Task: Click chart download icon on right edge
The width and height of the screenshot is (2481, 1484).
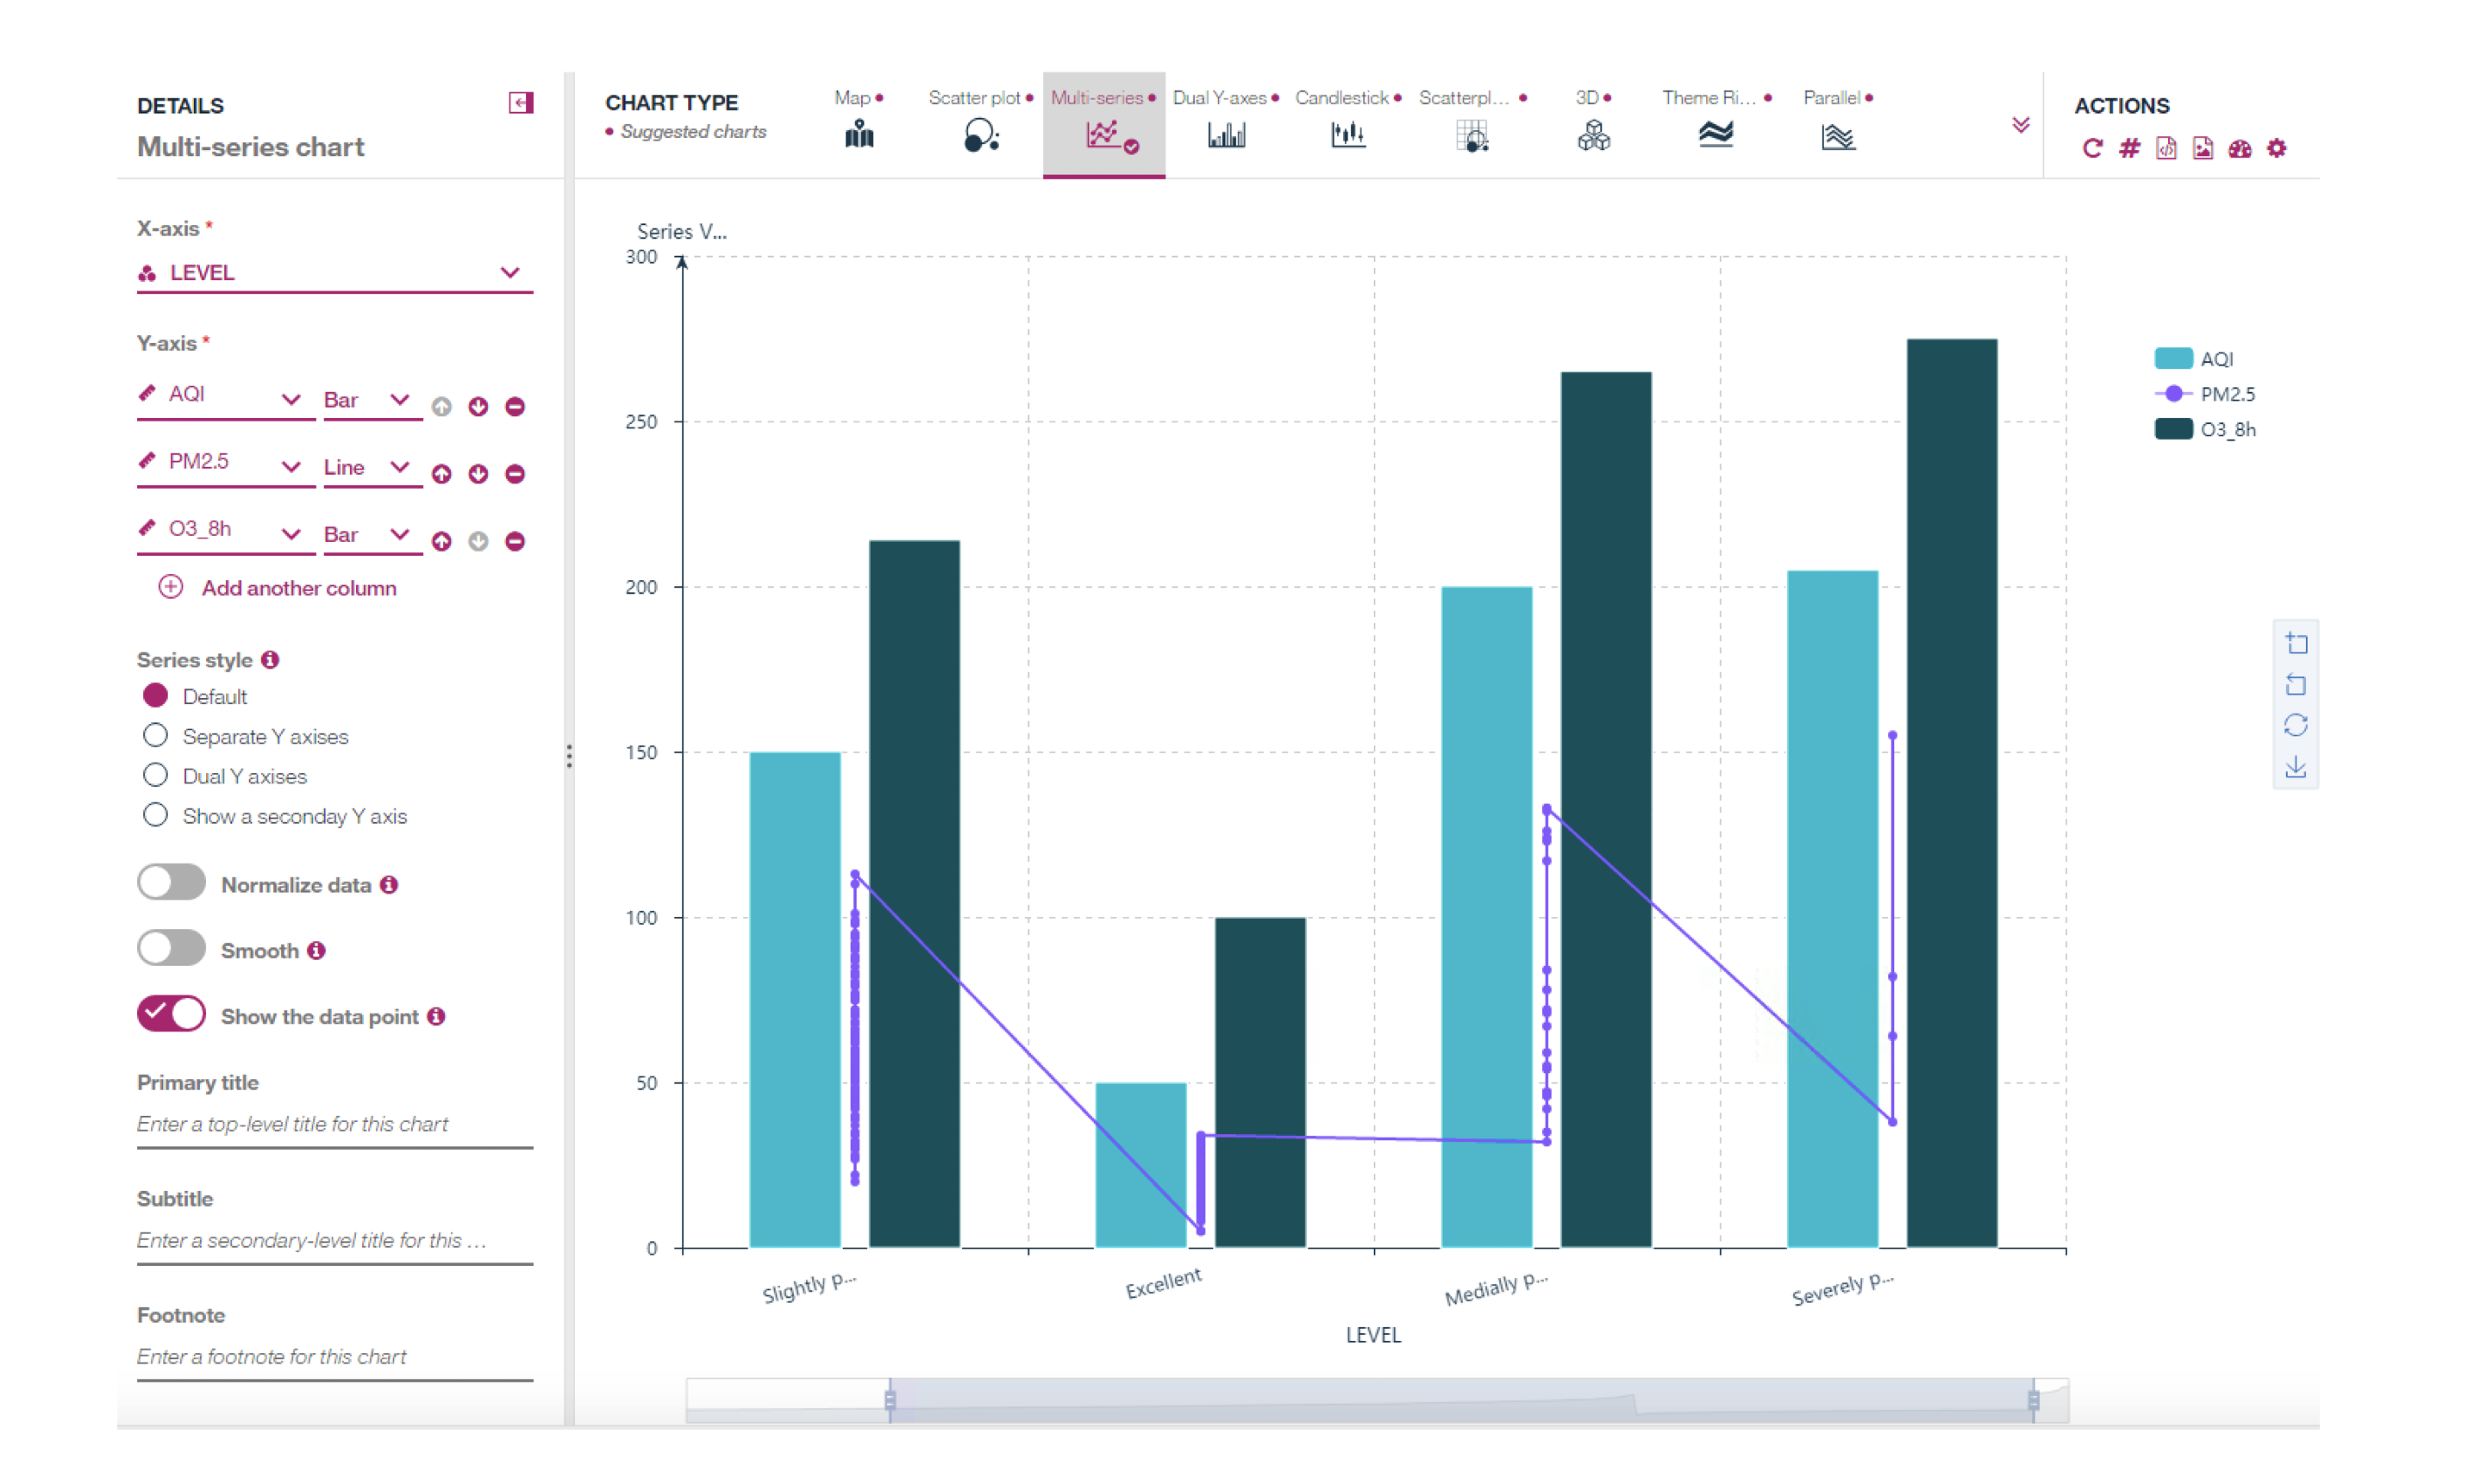Action: point(2296,767)
